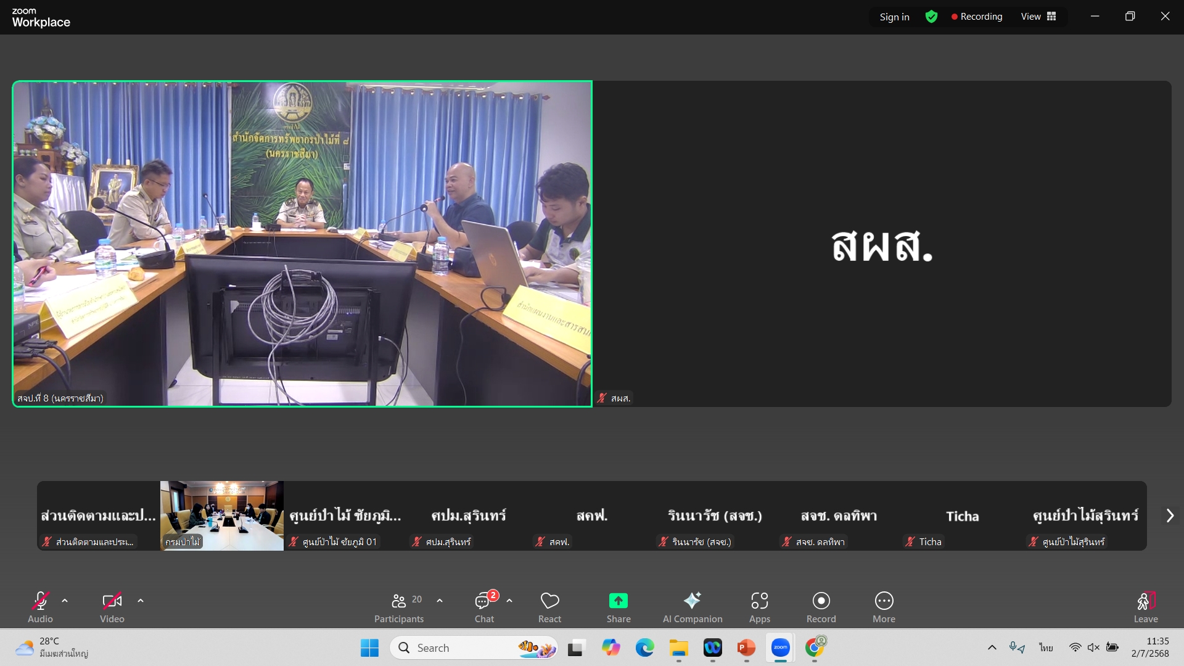Select the ส่วนติดตามและป... participant tile
This screenshot has height=666, width=1184.
click(x=99, y=516)
